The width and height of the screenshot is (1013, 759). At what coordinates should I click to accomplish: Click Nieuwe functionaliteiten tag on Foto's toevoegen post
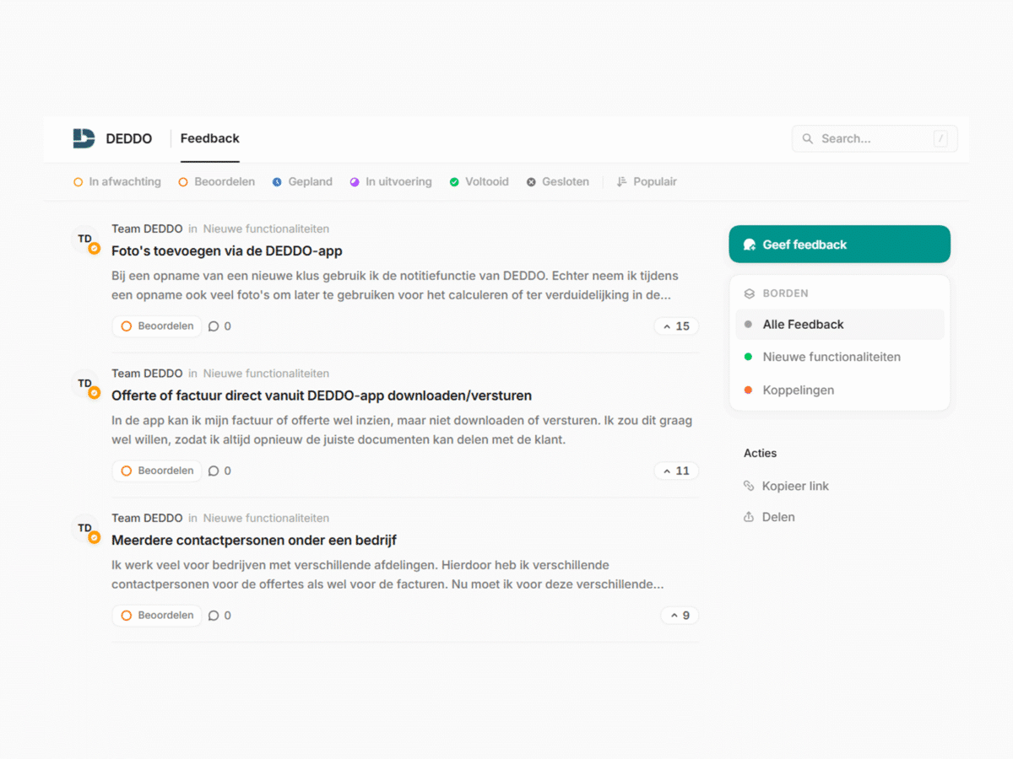coord(266,229)
